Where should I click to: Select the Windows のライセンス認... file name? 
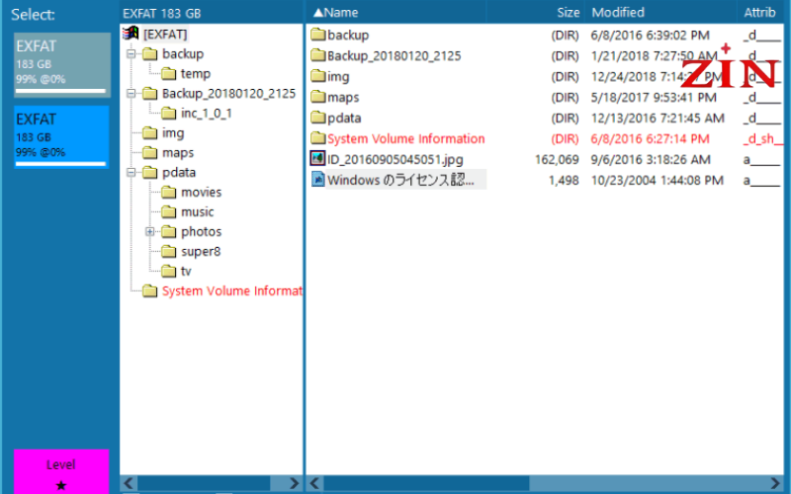(x=400, y=180)
